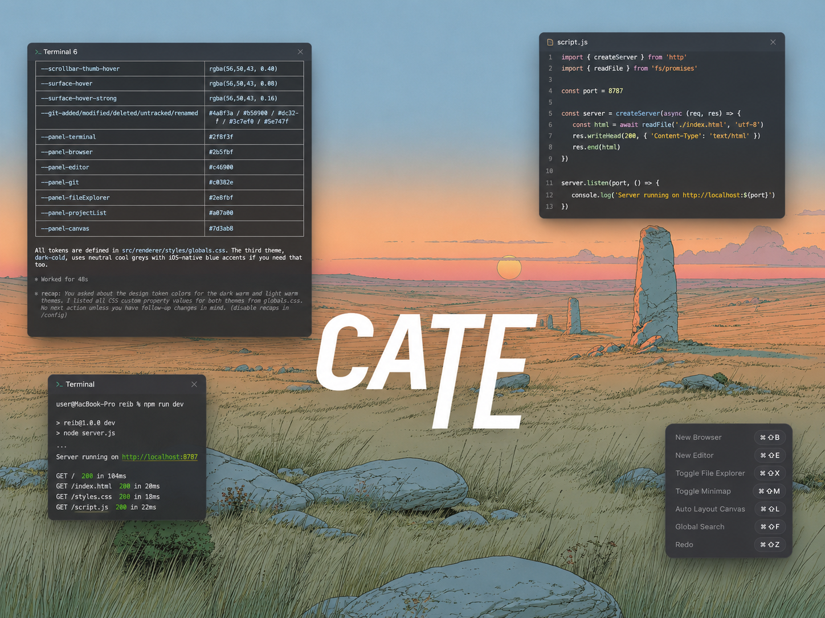Choose Redo from the shortcut menu
The width and height of the screenshot is (825, 618).
click(x=729, y=545)
